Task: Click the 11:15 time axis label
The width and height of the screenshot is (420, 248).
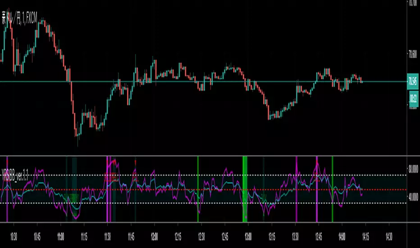Action: point(84,237)
